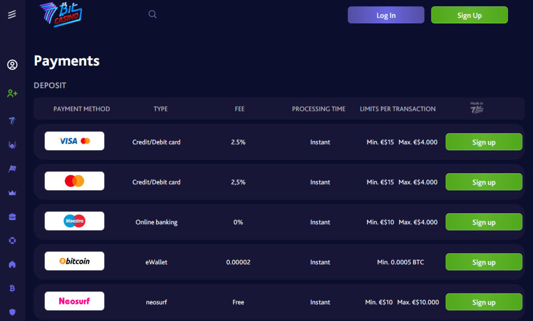Viewport: 533px width, 321px height.
Task: Open the checkered race flag icon
Action: click(11, 169)
